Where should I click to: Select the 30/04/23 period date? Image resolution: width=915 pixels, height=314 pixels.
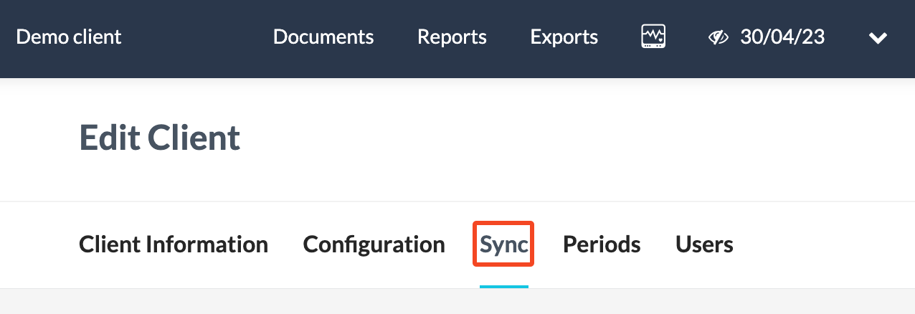[782, 37]
